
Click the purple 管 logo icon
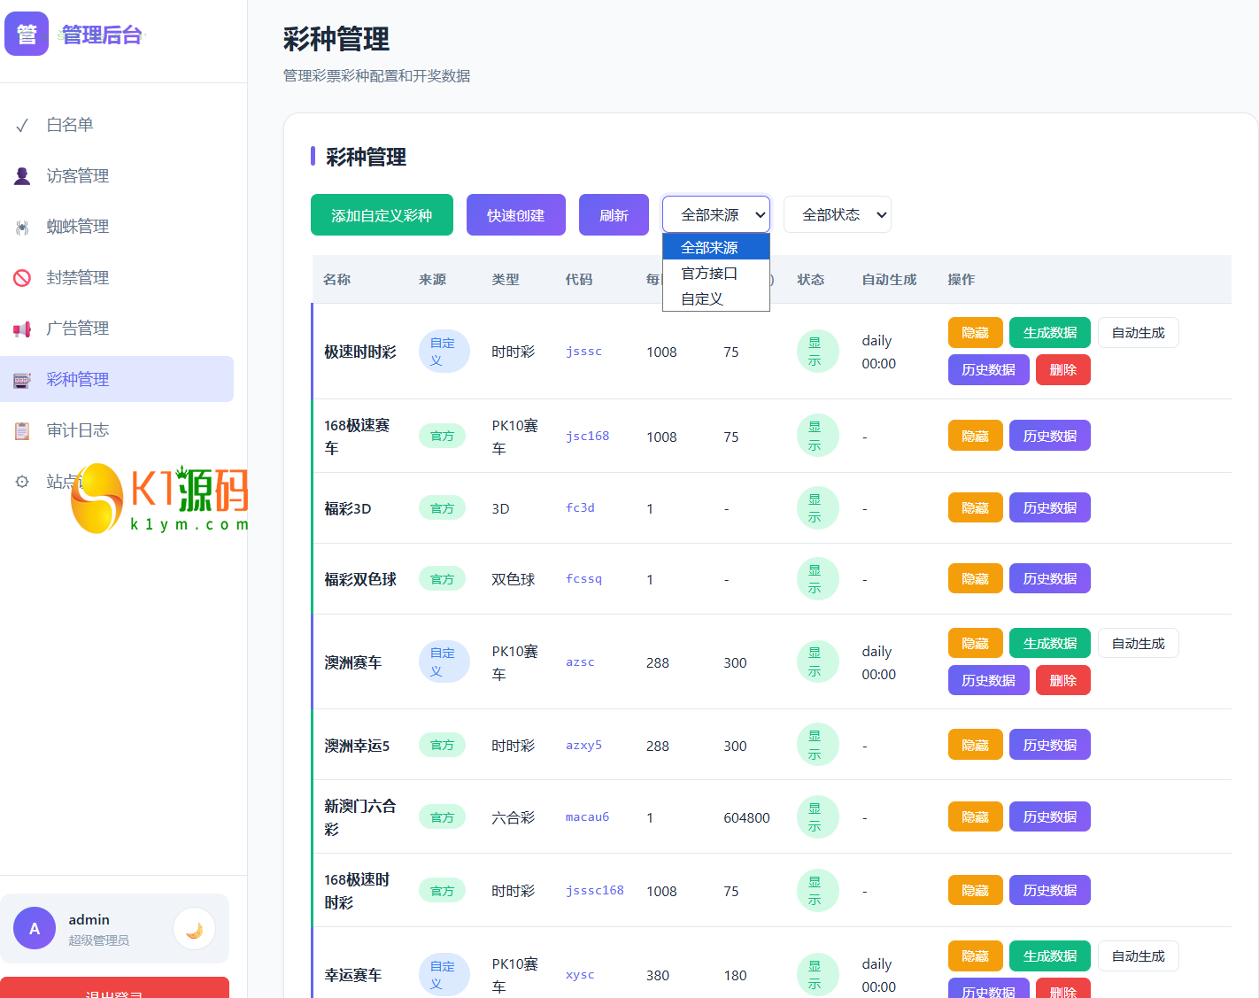(x=27, y=34)
